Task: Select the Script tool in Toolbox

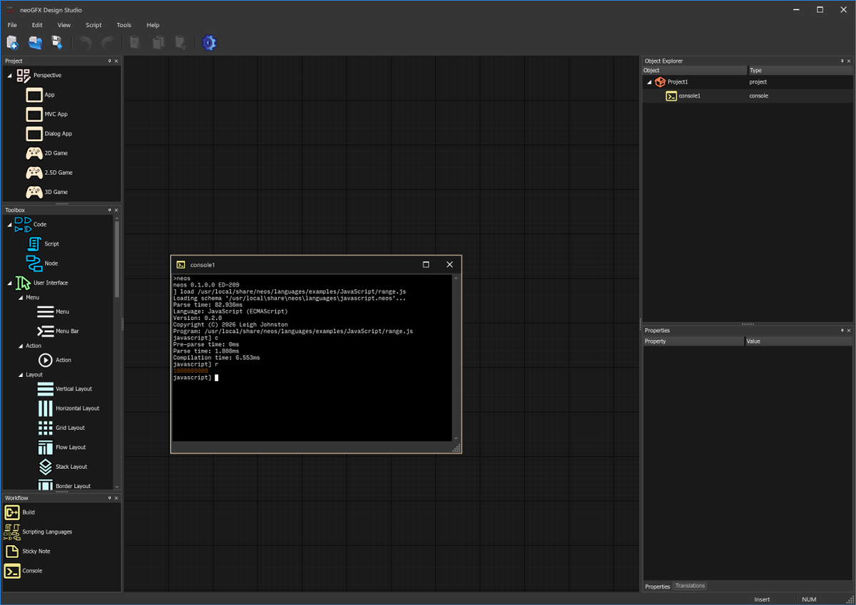Action: click(34, 244)
